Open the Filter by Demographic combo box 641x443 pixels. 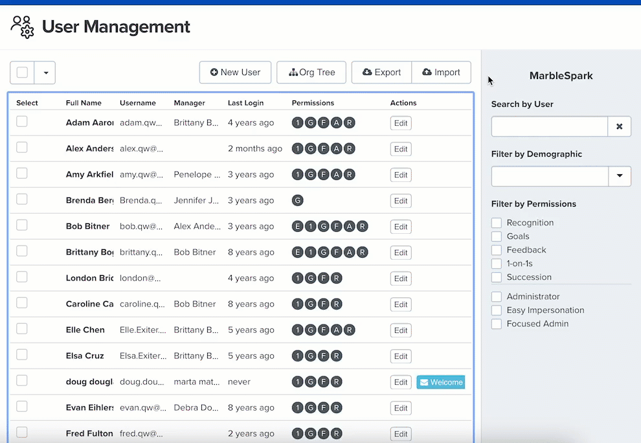[x=550, y=176]
